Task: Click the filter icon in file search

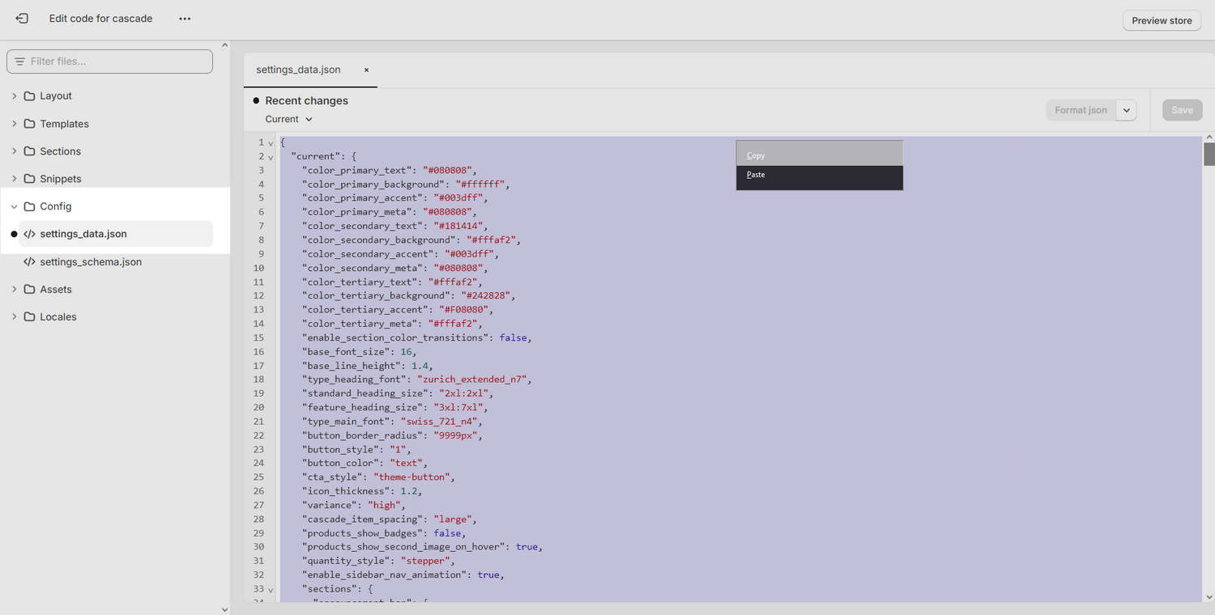Action: point(19,61)
